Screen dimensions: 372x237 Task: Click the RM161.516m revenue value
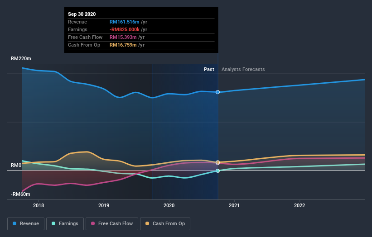124,22
